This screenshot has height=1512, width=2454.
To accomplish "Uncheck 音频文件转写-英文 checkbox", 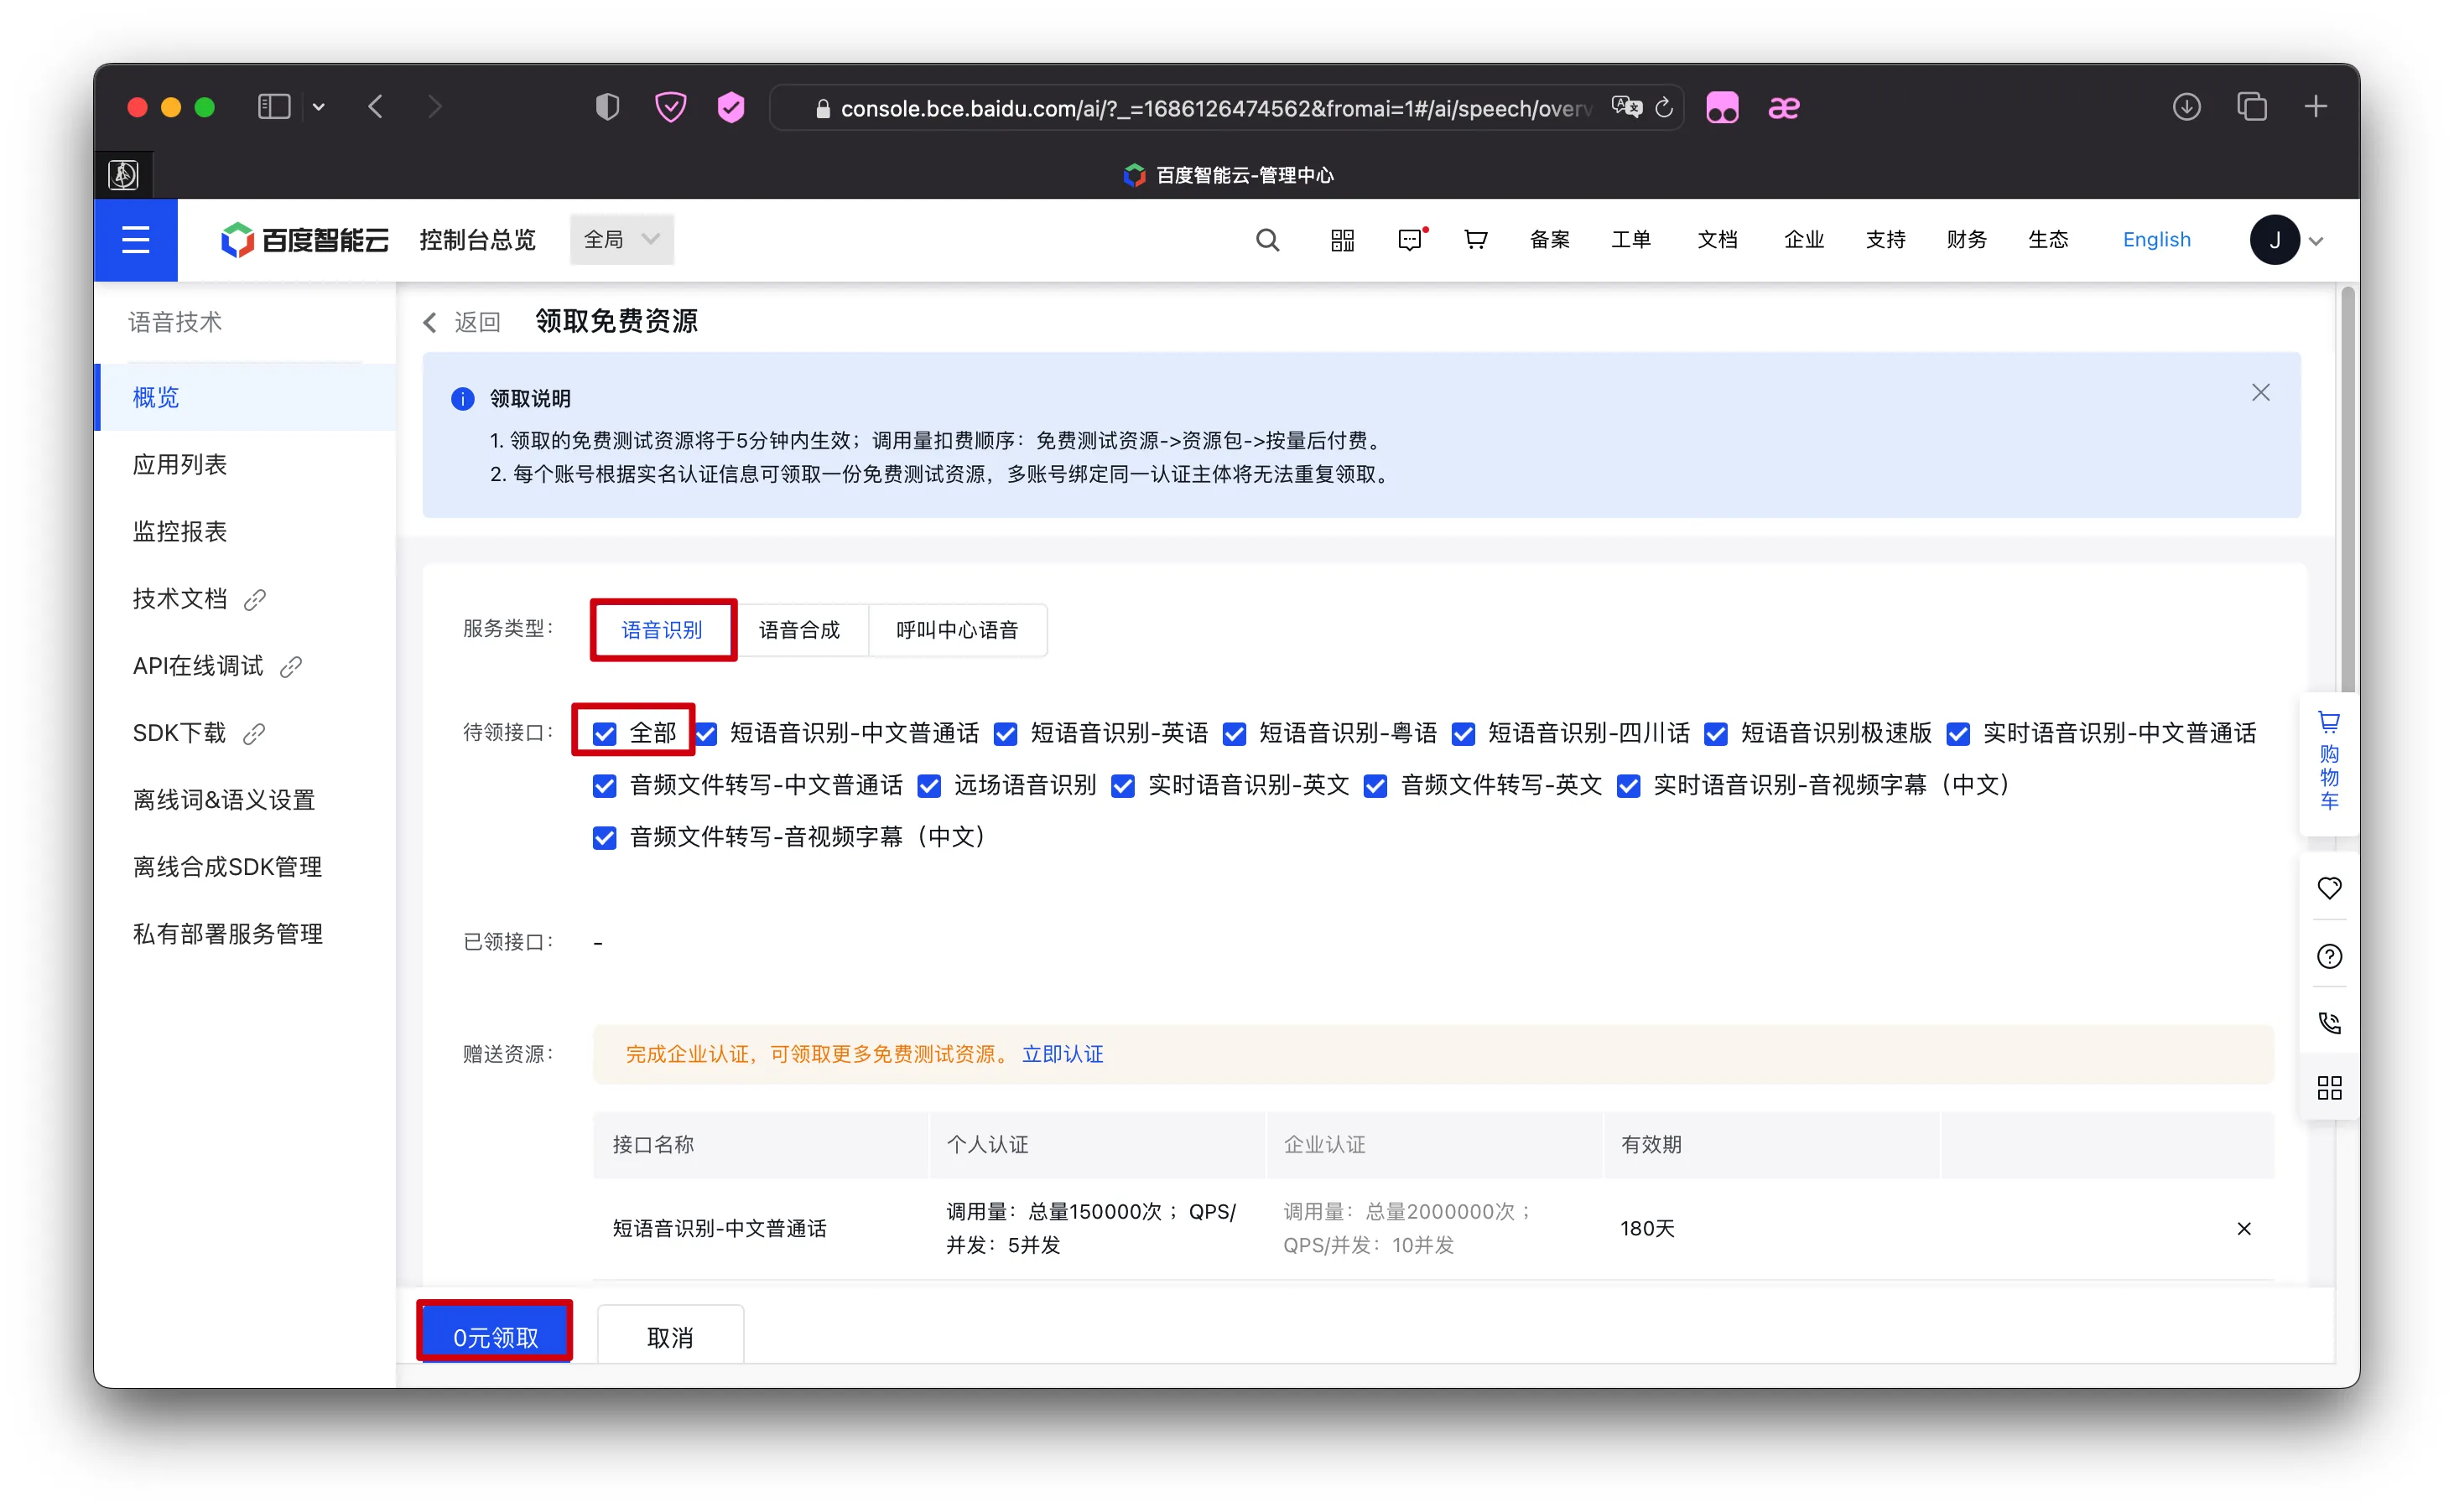I will 1375,786.
